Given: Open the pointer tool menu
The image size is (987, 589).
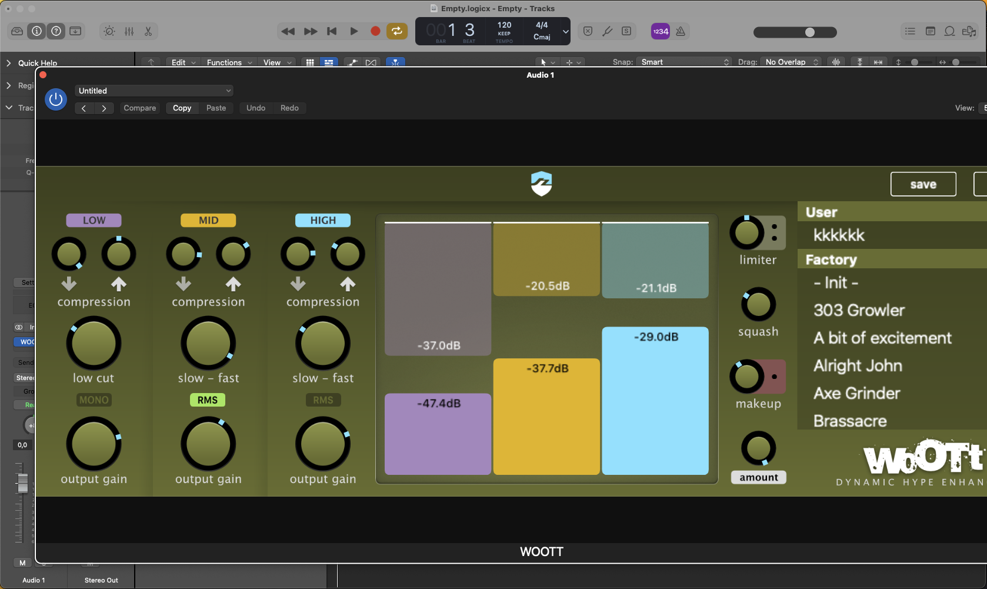Looking at the screenshot, I should (x=547, y=62).
